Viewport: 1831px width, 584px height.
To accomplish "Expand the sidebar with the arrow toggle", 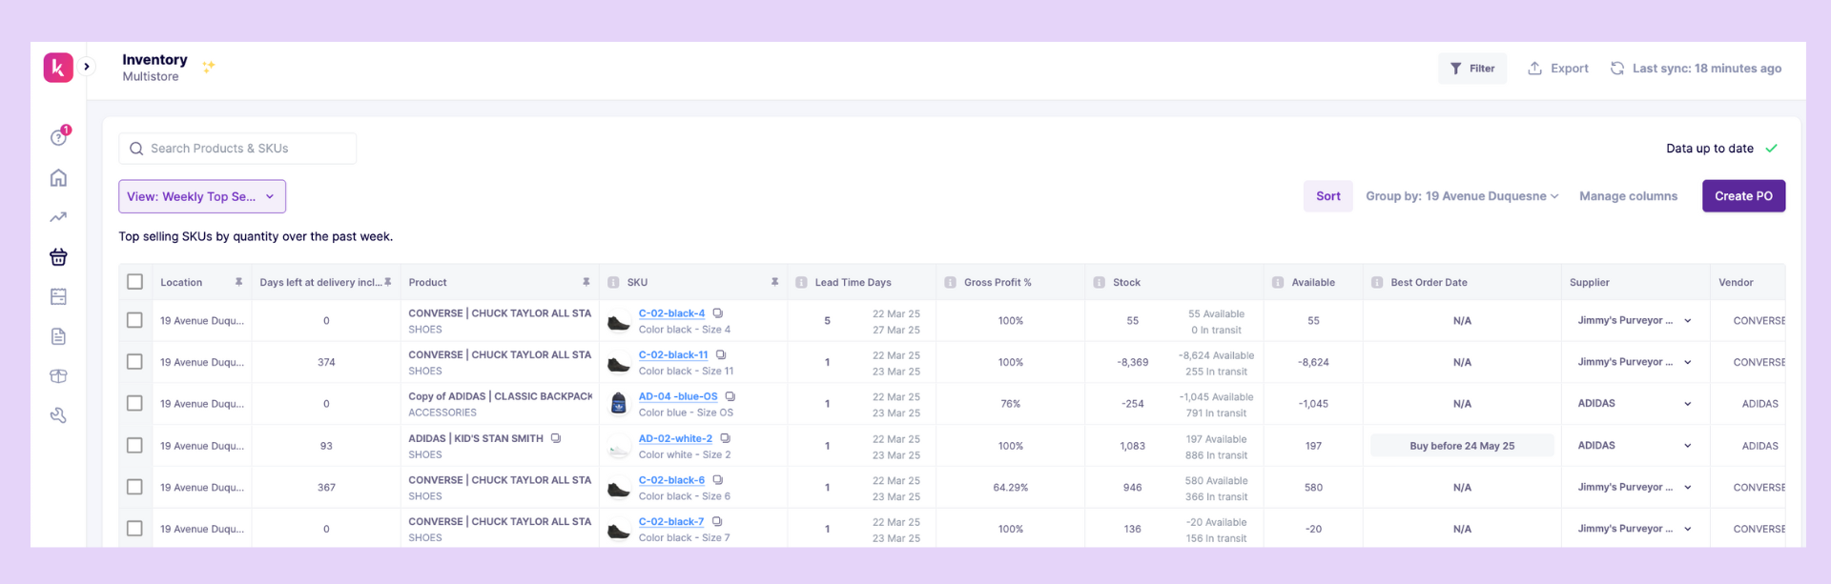I will coord(87,67).
